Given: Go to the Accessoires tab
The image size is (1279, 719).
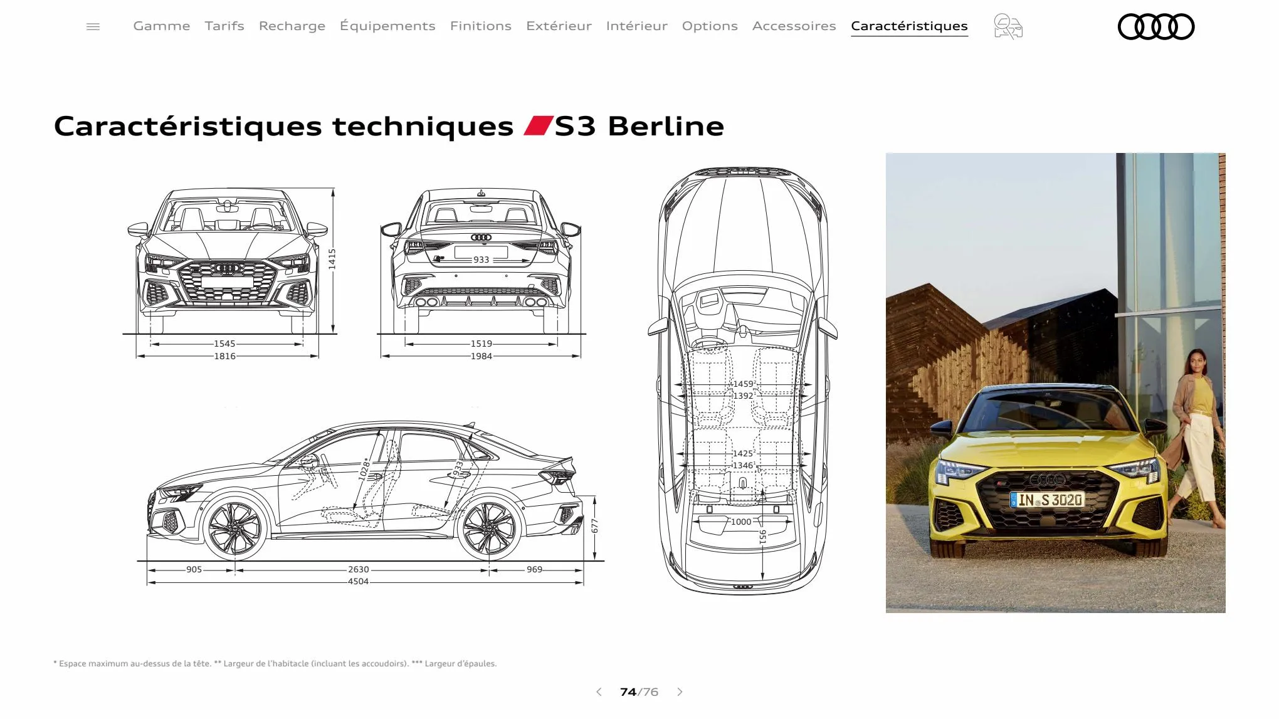Looking at the screenshot, I should coord(794,26).
